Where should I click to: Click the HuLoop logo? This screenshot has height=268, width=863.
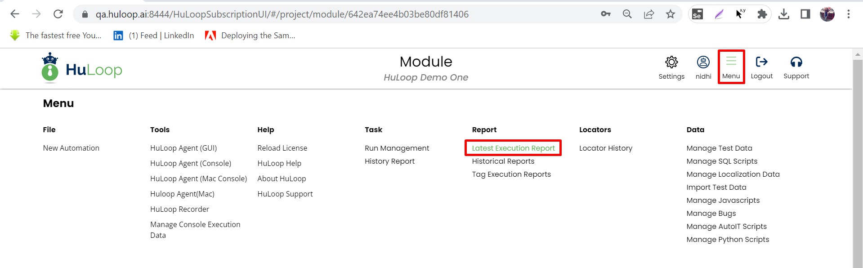click(x=82, y=68)
